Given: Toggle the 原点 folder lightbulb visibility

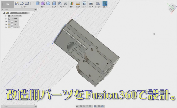Looking at the screenshot, I should point(9,21).
